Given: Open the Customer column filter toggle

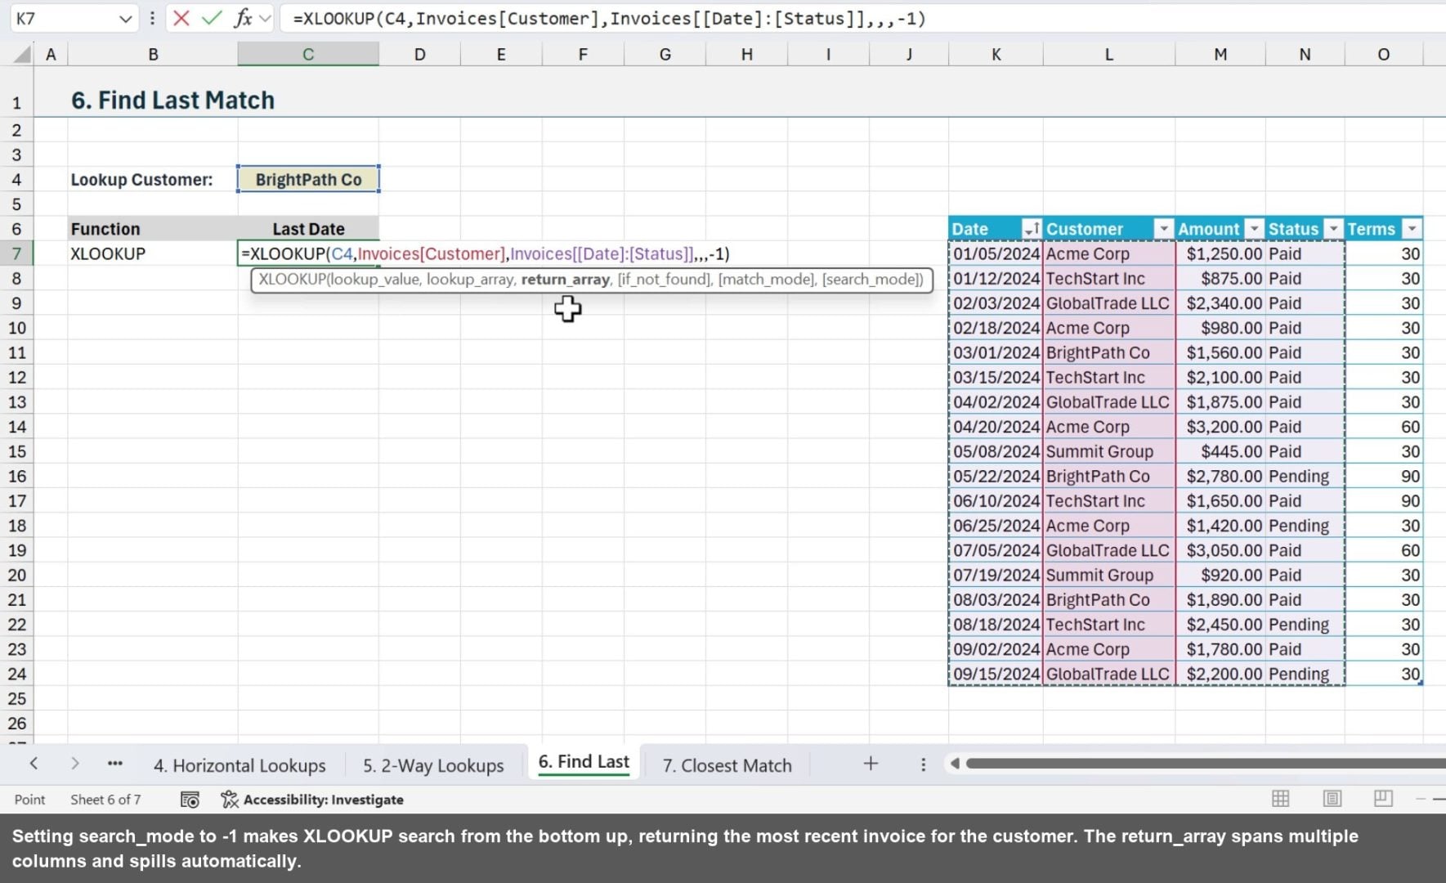Looking at the screenshot, I should pos(1166,228).
